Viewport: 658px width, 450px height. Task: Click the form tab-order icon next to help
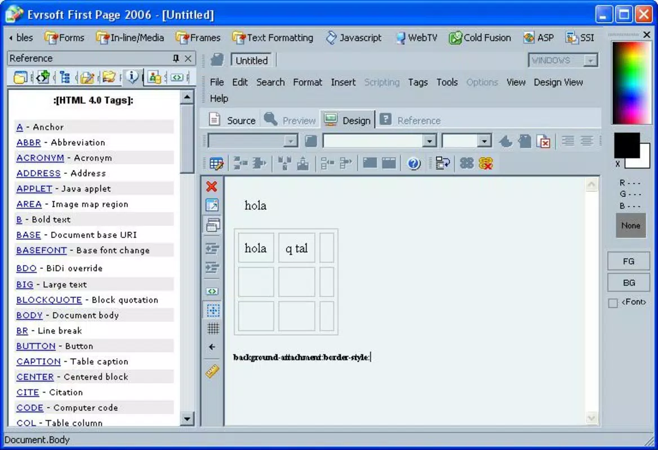coord(443,163)
